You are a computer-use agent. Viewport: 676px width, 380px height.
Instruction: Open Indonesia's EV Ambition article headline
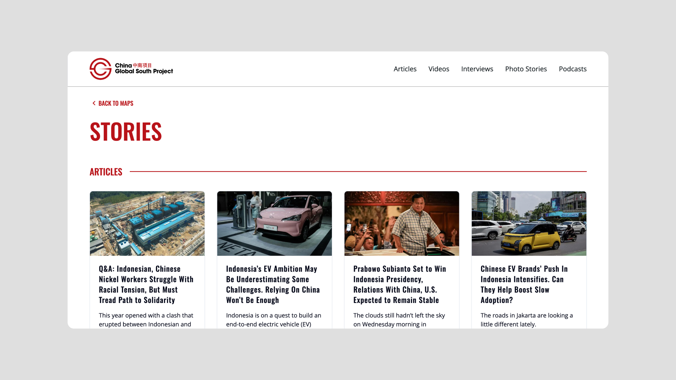pos(273,284)
